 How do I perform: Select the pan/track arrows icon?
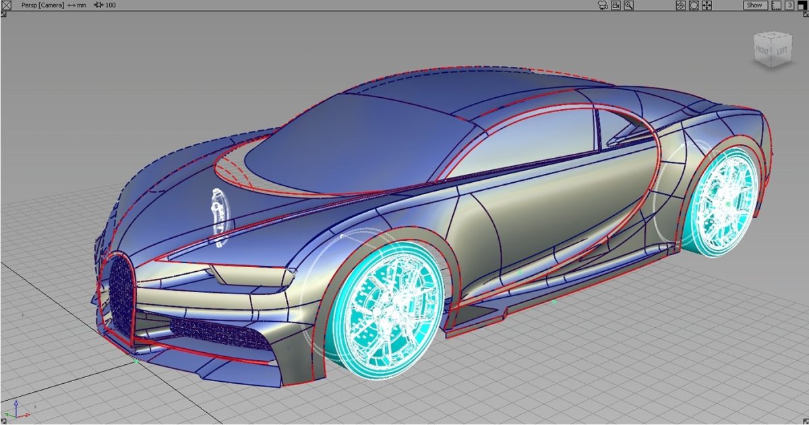707,5
